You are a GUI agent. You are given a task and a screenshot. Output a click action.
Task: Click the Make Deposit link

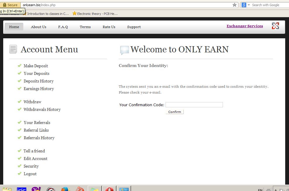pos(36,66)
